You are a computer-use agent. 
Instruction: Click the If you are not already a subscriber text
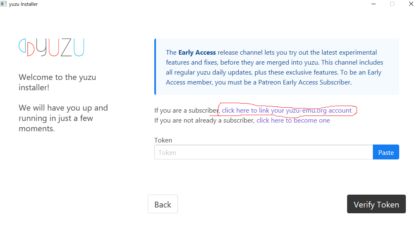(204, 121)
